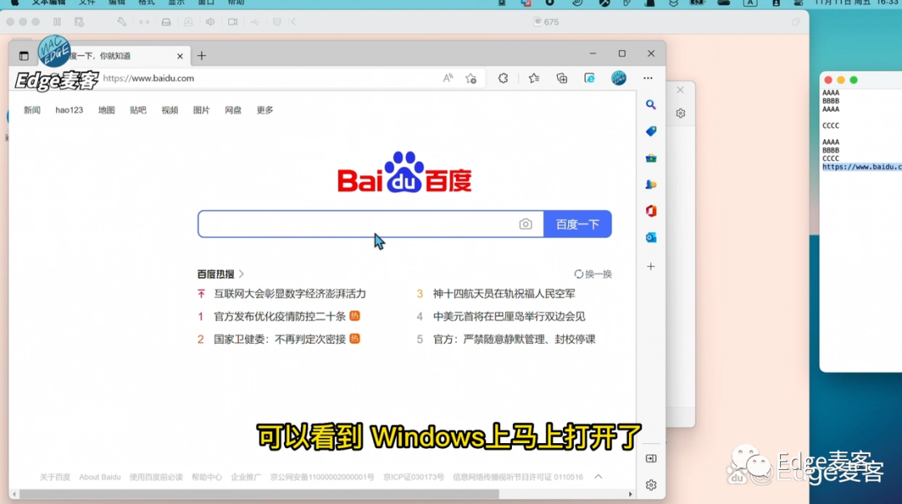Click the Internet Explorer mode icon
The width and height of the screenshot is (902, 504).
590,78
